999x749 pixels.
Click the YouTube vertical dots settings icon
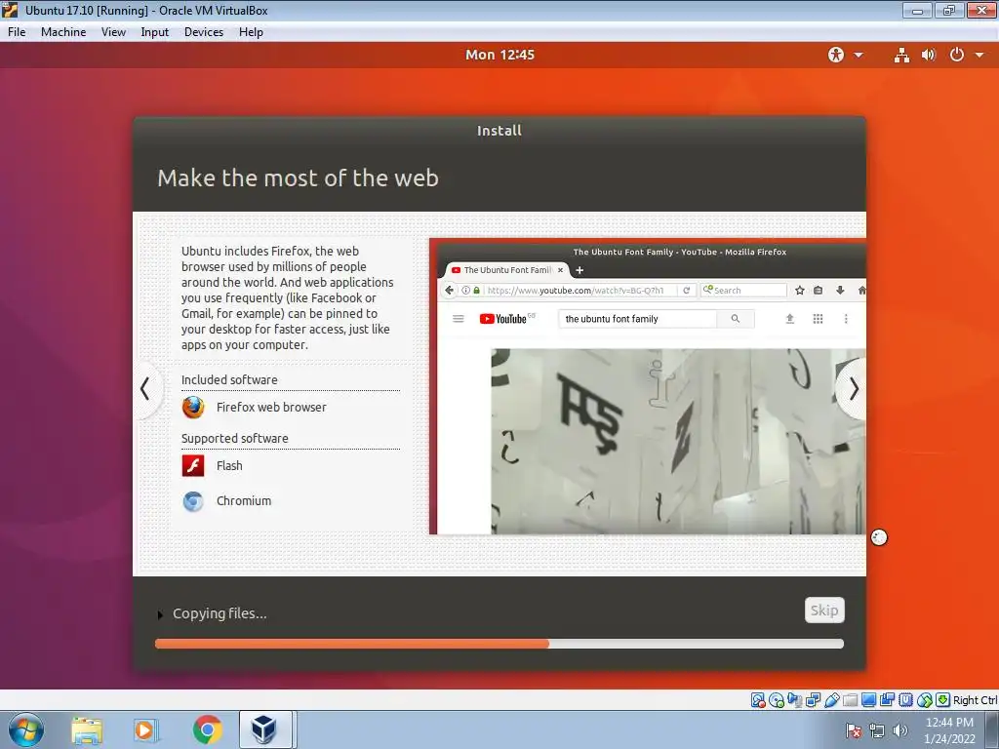click(846, 319)
